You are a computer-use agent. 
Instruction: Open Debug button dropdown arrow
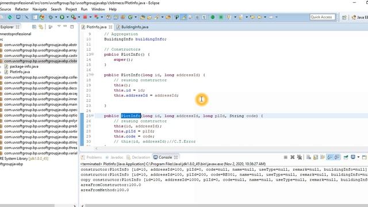click(56, 17)
